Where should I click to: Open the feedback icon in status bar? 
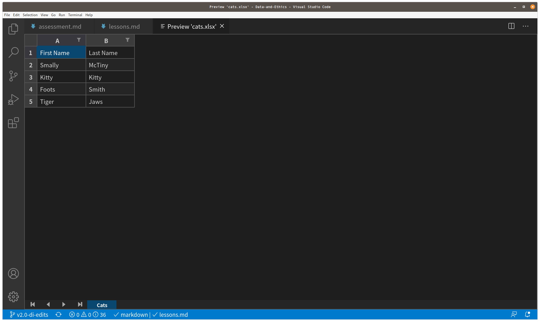click(x=514, y=315)
